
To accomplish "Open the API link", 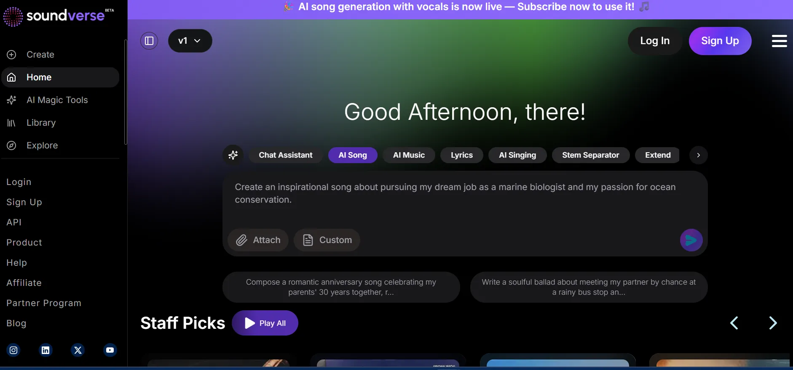I will [14, 222].
